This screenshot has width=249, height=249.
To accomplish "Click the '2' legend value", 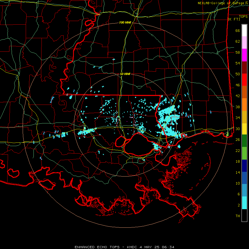I will [x=239, y=205].
